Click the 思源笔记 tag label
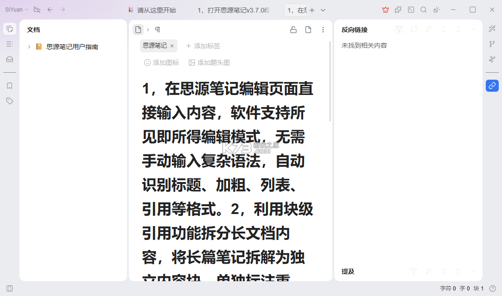 coord(155,46)
